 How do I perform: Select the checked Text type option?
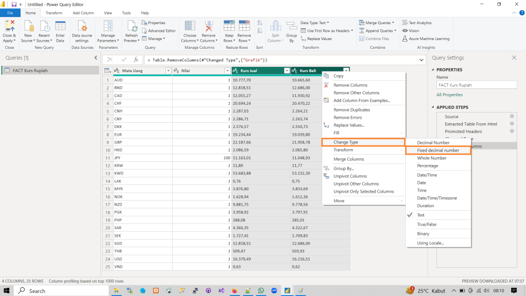pyautogui.click(x=421, y=215)
